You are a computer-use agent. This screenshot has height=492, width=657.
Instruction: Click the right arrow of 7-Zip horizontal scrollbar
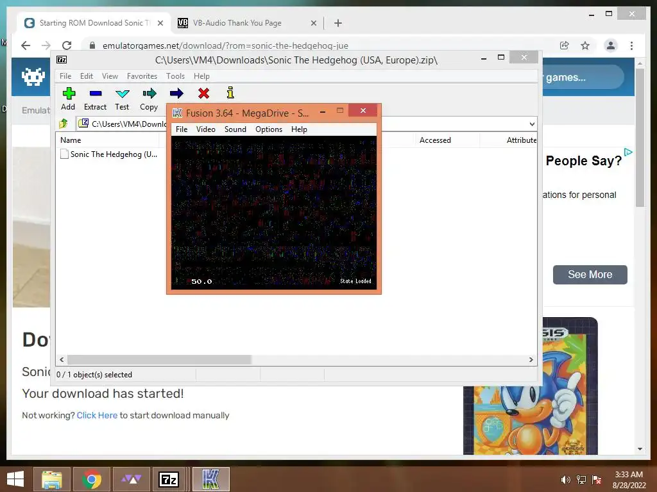(x=531, y=359)
